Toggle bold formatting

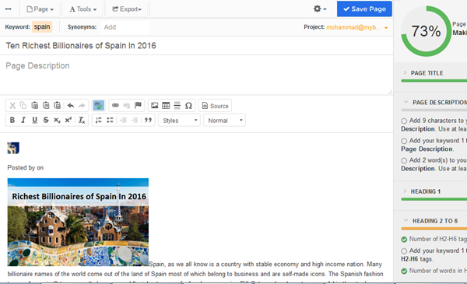[x=12, y=120]
